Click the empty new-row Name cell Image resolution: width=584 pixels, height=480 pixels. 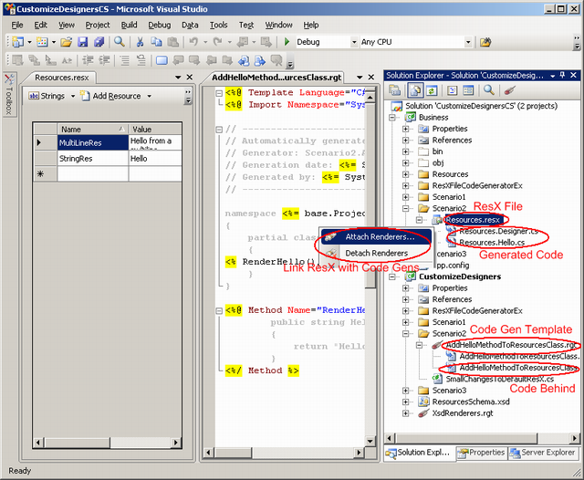pos(92,174)
